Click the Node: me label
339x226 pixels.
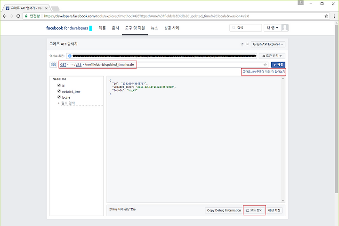(59, 79)
